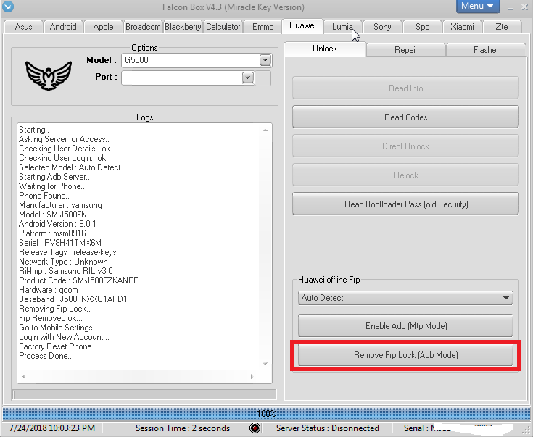Click the Falcon Box bird icon in title bar
The height and width of the screenshot is (437, 533).
[x=8, y=7]
